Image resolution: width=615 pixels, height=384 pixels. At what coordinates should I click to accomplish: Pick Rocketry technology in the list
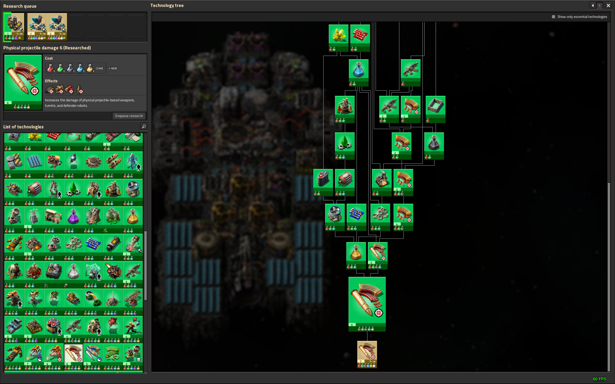113,164
